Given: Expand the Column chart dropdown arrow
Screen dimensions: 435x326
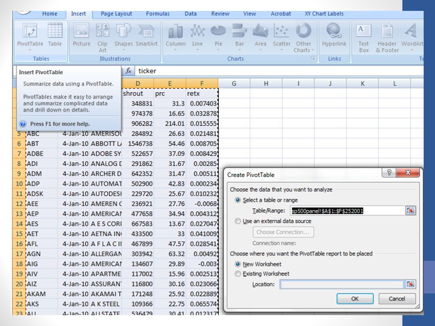Looking at the screenshot, I should pyautogui.click(x=175, y=50).
